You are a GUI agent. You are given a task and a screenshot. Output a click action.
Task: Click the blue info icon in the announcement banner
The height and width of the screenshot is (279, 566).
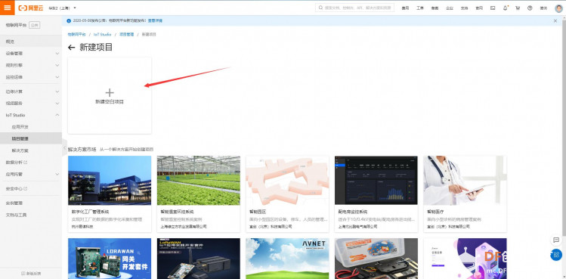click(69, 21)
